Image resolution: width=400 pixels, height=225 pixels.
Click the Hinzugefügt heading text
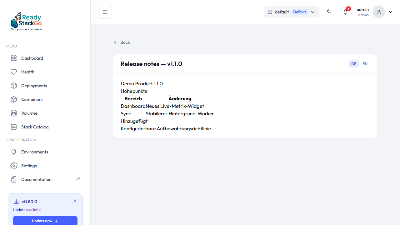(134, 121)
